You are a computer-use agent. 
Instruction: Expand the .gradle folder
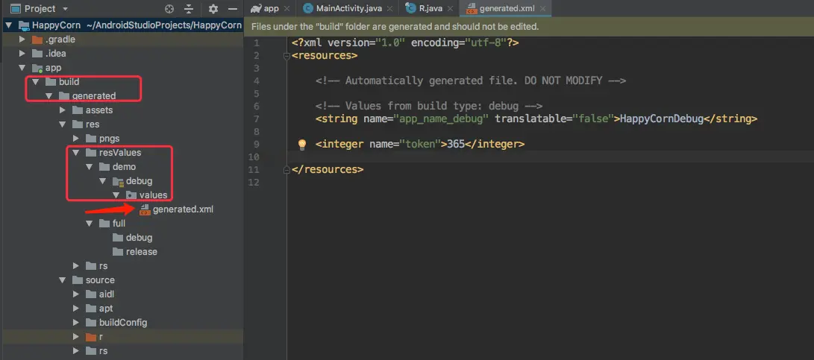click(22, 40)
